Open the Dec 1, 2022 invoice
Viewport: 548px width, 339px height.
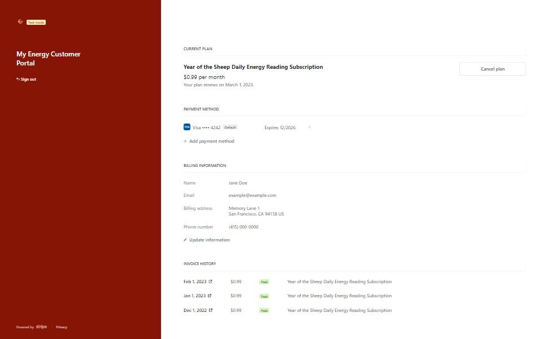195,310
